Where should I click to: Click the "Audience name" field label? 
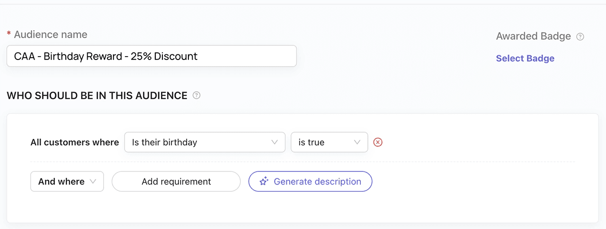click(51, 34)
